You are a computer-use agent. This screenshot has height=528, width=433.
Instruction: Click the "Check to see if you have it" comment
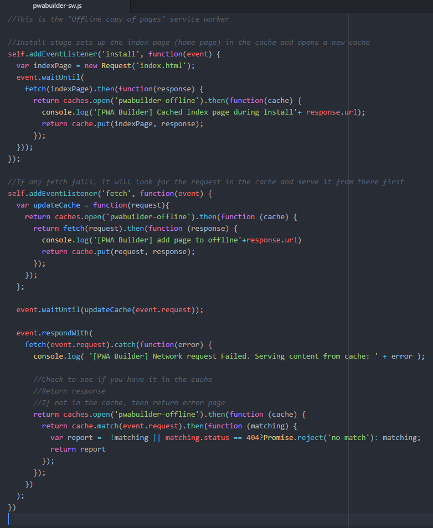click(123, 380)
